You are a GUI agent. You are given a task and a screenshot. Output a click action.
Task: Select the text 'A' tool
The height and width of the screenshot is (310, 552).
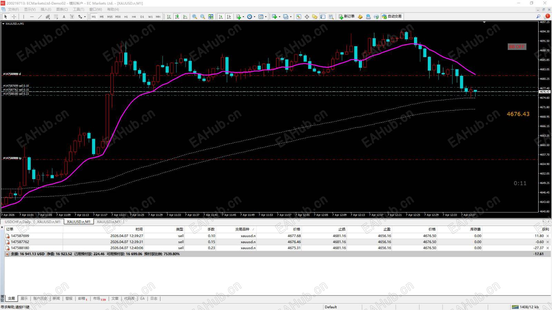tap(64, 17)
